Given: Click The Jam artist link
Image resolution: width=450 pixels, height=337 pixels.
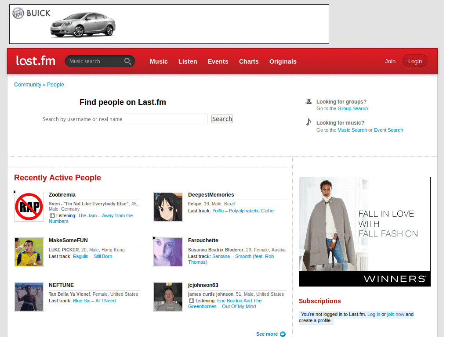Looking at the screenshot, I should click(x=87, y=215).
